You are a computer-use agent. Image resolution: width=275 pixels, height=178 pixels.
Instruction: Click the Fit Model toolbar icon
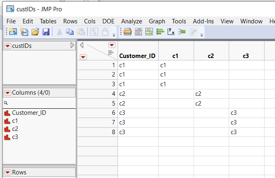coord(182,32)
